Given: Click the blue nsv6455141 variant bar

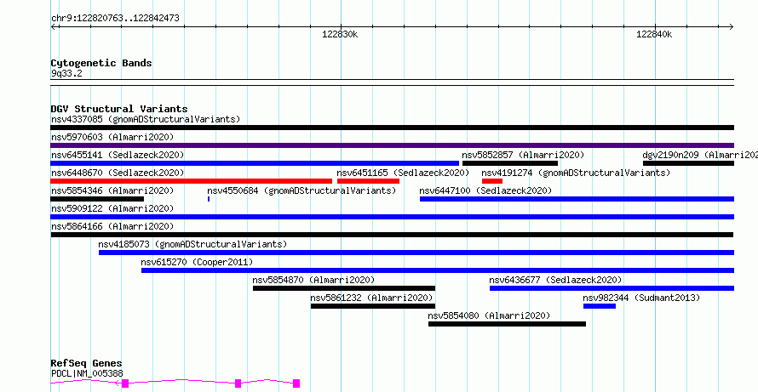Looking at the screenshot, I should 255,163.
